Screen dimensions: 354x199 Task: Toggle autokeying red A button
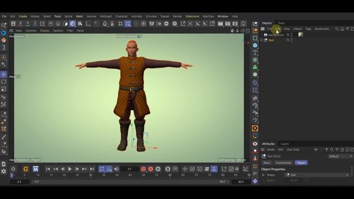pos(150,169)
